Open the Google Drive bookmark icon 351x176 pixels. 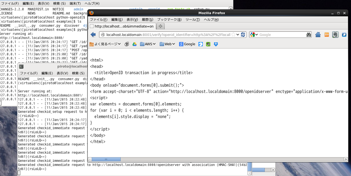[134, 44]
